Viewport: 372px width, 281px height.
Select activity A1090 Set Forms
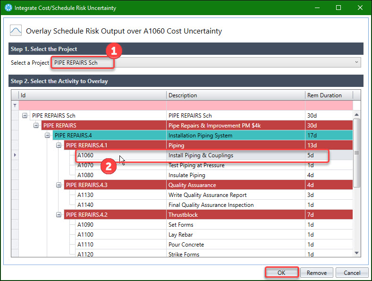click(85, 224)
